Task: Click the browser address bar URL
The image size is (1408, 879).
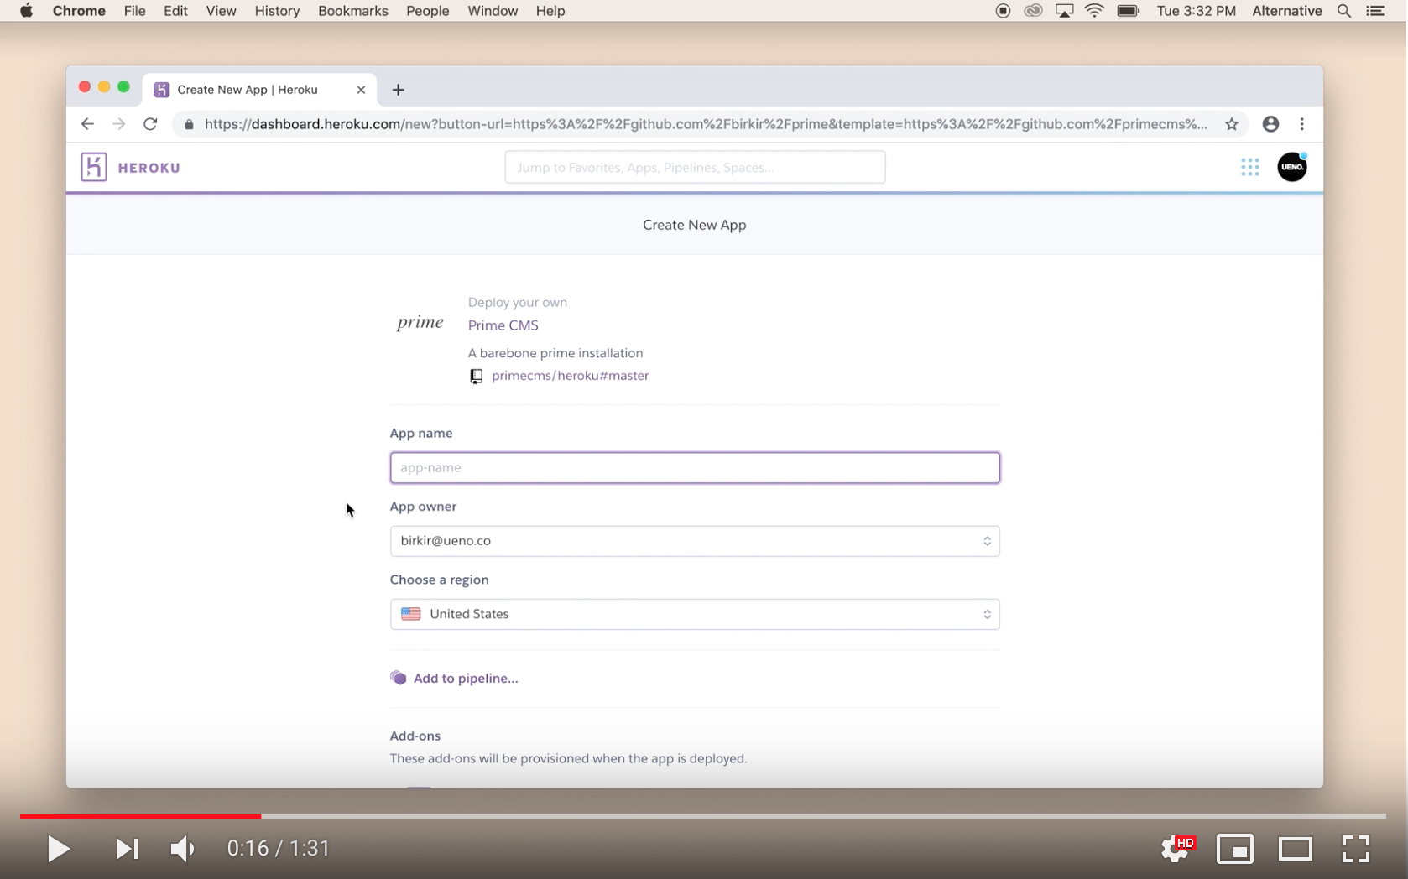Action: click(705, 124)
